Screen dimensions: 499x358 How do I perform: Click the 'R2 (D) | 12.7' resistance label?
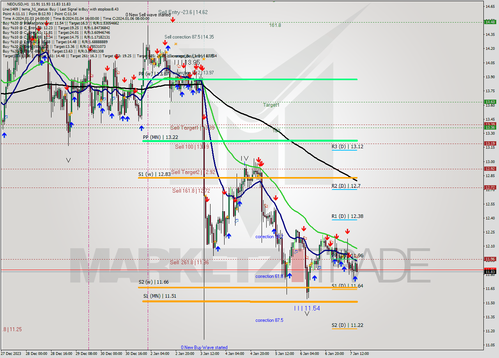(346, 186)
